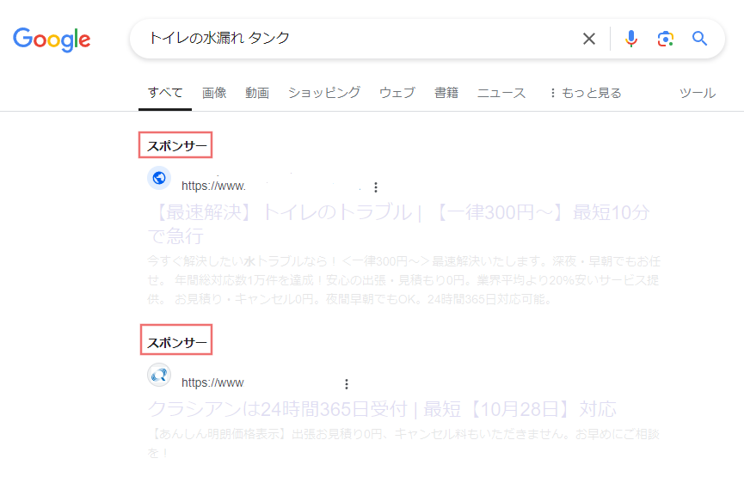Click the first ad's https://www. URL
Screen dimensions: 744x483
pyautogui.click(x=213, y=186)
